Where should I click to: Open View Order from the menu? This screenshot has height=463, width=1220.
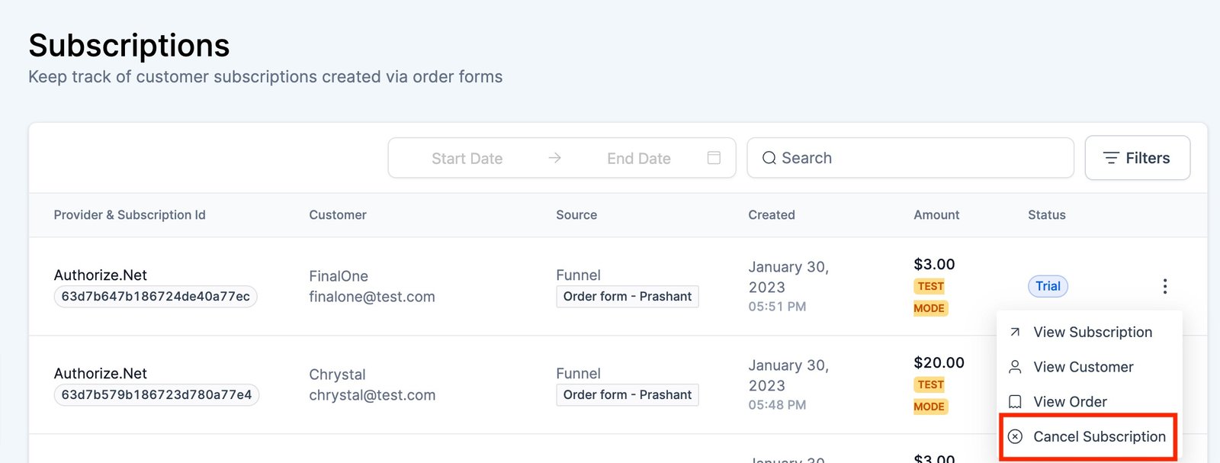pos(1070,402)
